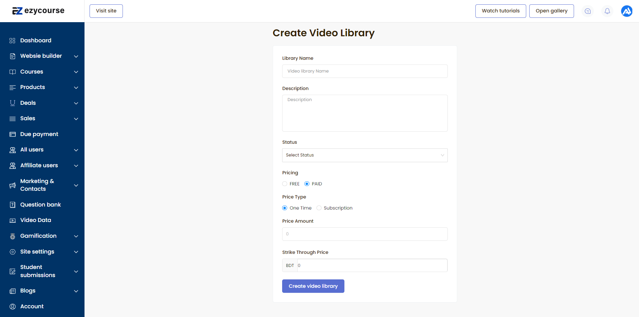Click the Due payment card icon
Screen dimensions: 639x317
[x=12, y=134]
